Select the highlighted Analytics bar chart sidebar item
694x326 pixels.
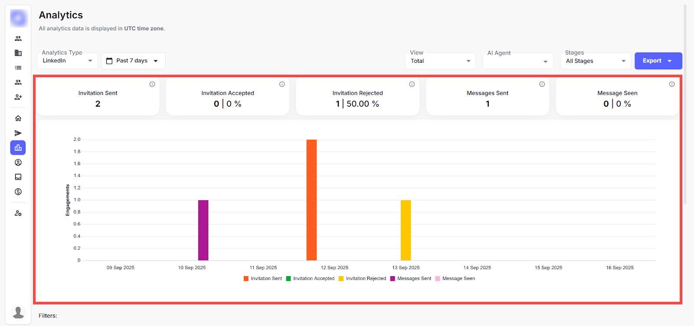(18, 148)
